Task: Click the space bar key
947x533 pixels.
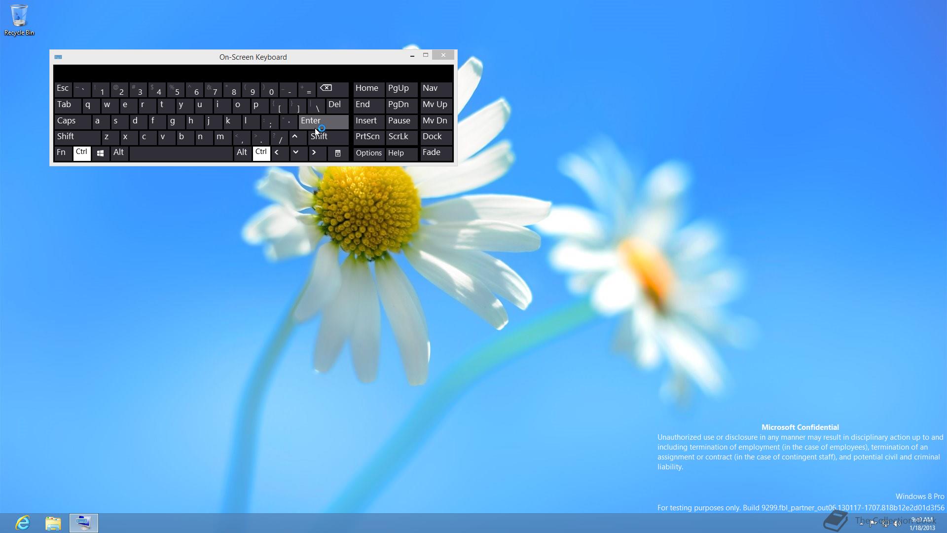Action: point(181,153)
